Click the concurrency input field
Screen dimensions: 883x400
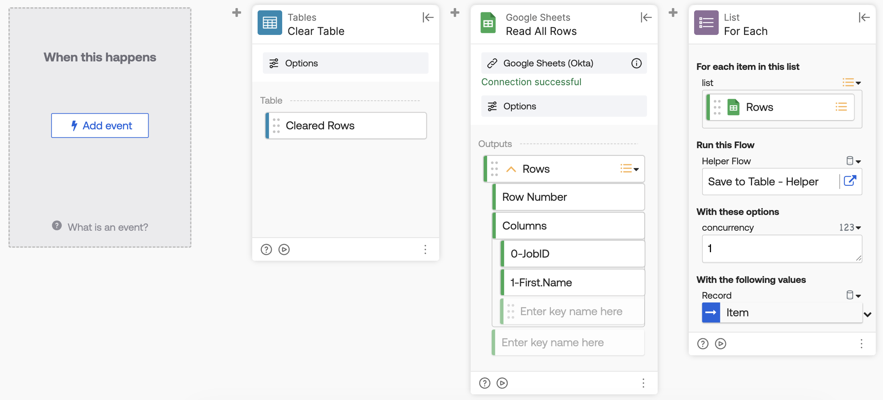(779, 249)
